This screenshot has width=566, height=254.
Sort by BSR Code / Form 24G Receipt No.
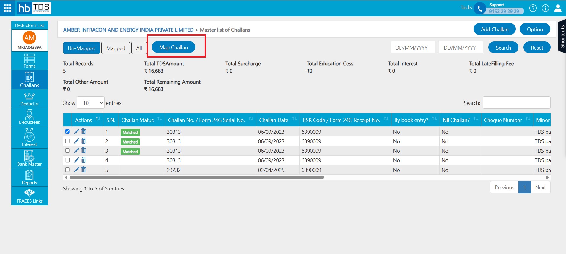coord(345,120)
